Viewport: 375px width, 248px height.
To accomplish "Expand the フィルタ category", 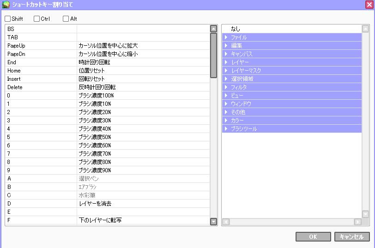I will pyautogui.click(x=226, y=87).
